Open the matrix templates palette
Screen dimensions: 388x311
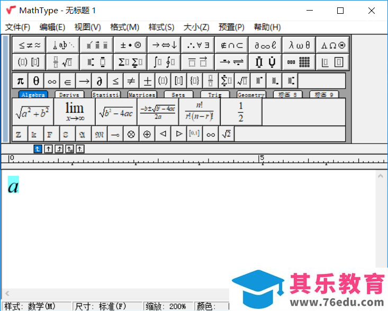(x=299, y=62)
